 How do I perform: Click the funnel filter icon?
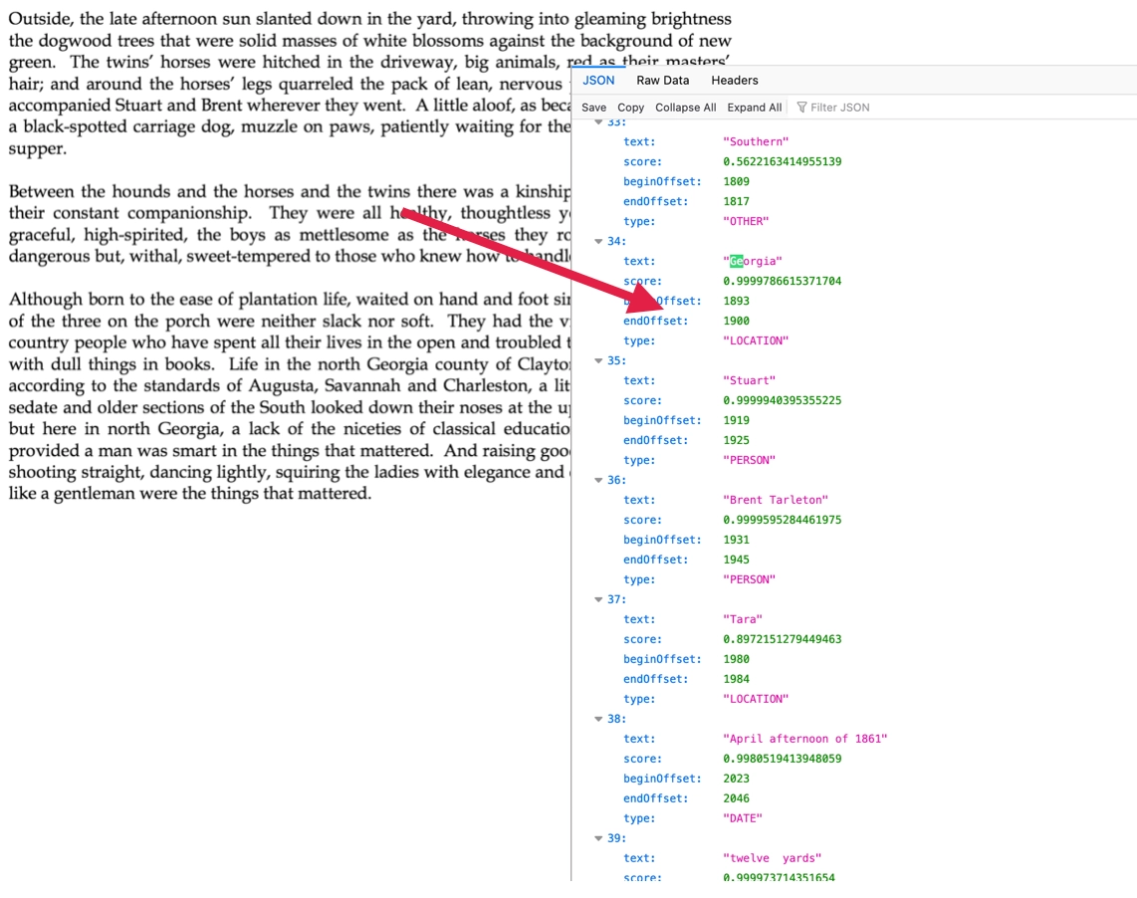click(801, 108)
